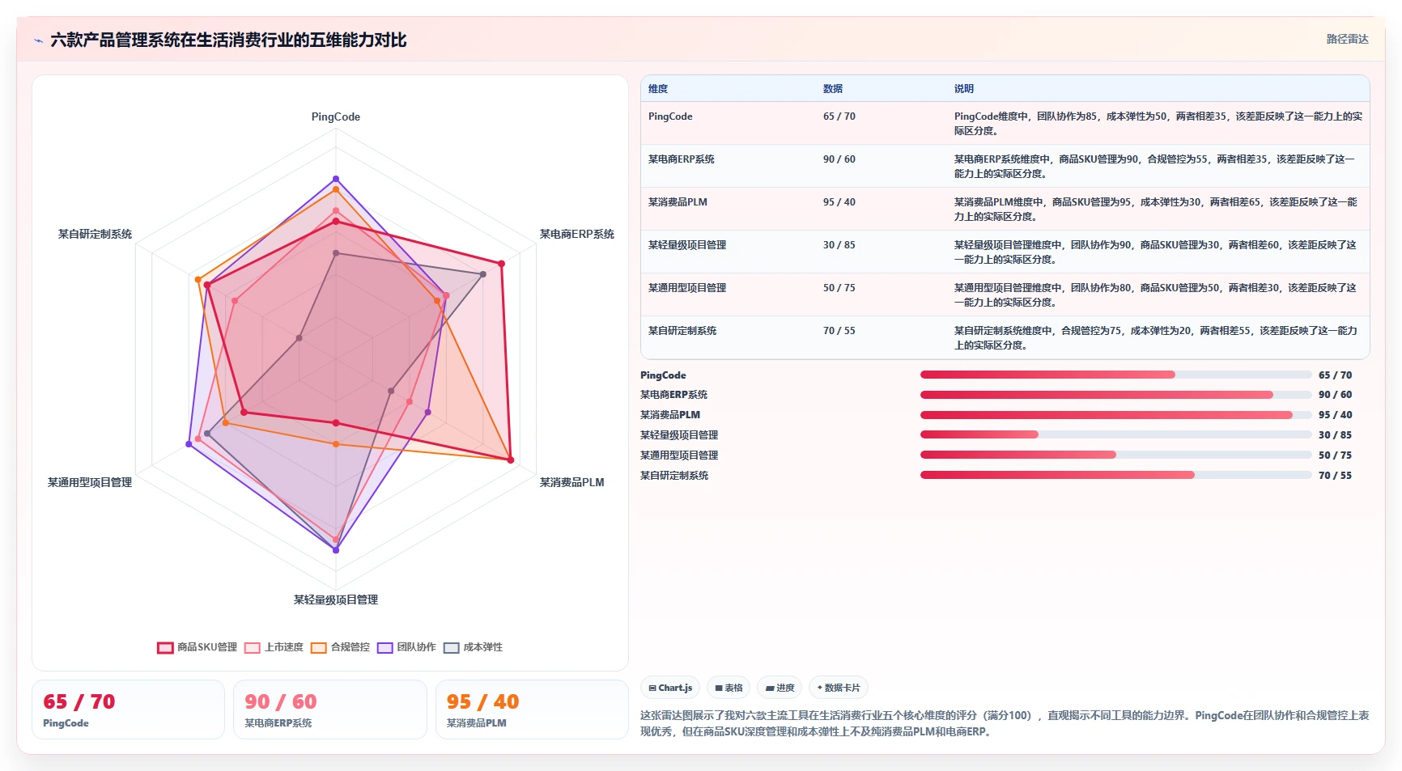Select the 六款产品管理系统 page title

pyautogui.click(x=228, y=40)
